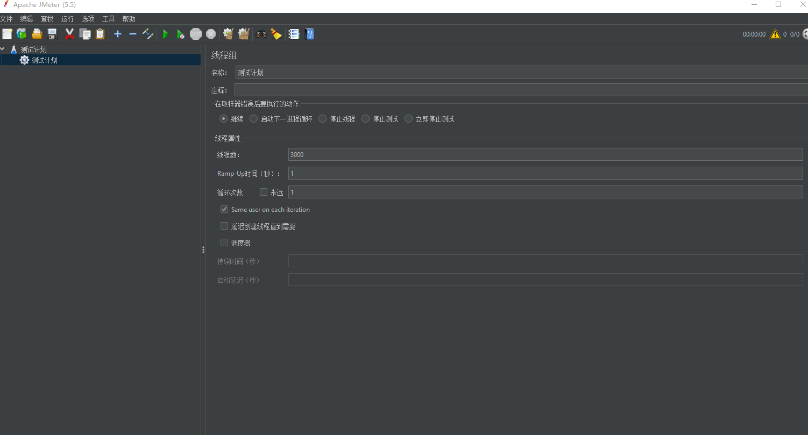Collapse all nodes with minus icon
The height and width of the screenshot is (435, 808).
coord(133,34)
